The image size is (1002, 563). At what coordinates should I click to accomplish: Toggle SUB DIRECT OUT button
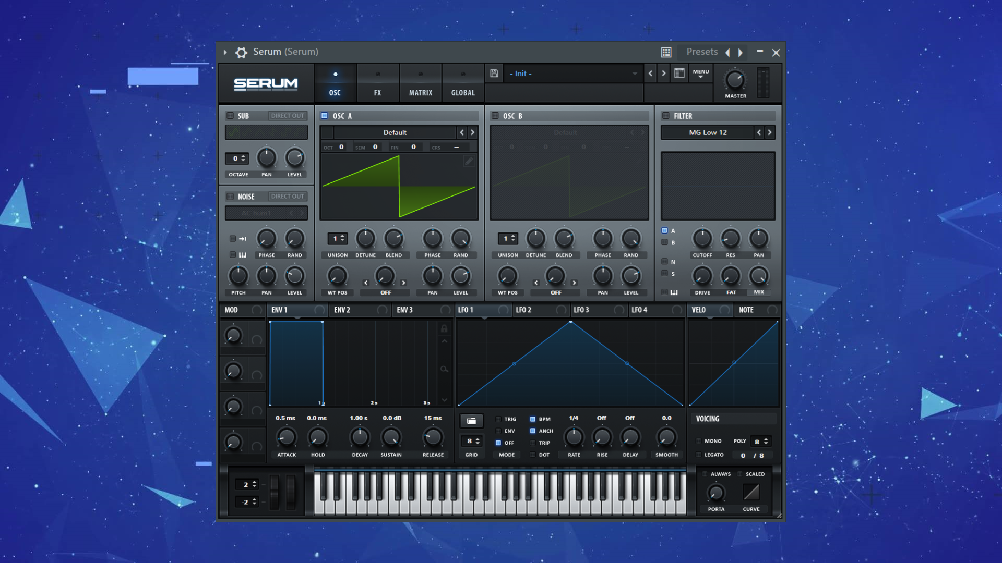(288, 116)
